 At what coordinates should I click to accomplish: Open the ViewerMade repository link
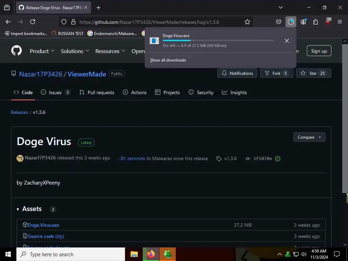click(87, 74)
